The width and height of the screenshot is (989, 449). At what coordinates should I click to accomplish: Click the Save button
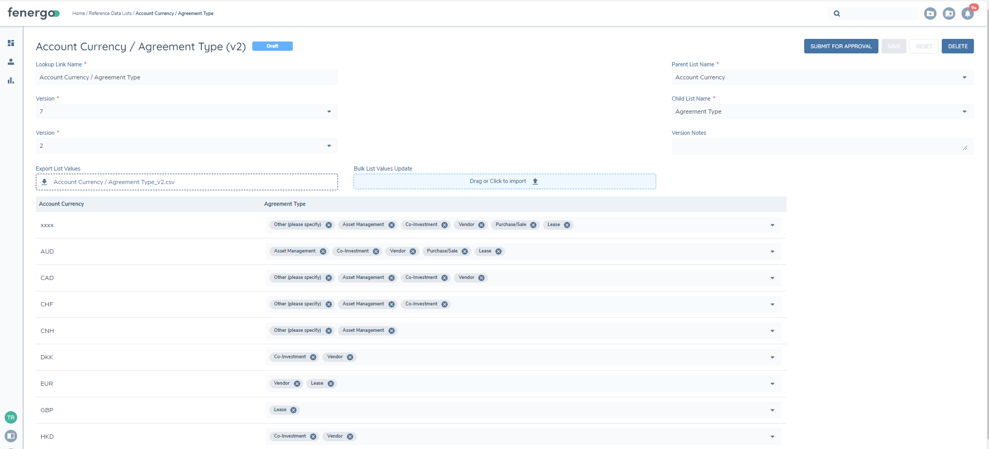pos(894,46)
